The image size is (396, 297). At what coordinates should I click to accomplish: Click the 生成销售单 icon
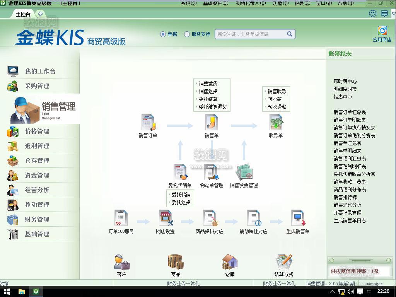click(x=298, y=218)
